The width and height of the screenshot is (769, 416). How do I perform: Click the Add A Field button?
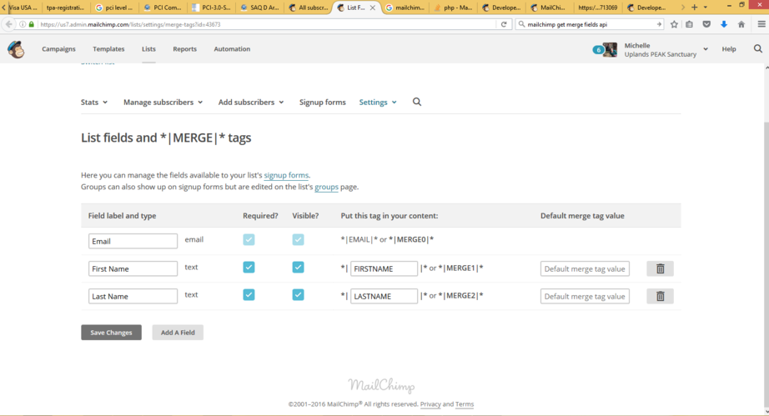[178, 332]
